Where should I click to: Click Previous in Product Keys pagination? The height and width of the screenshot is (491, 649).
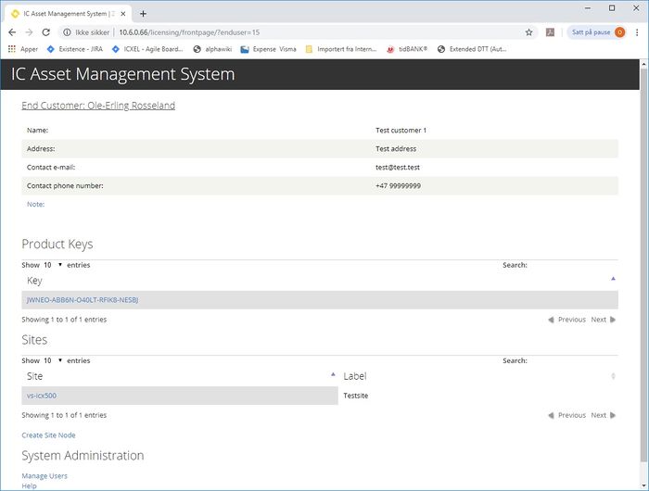point(567,320)
